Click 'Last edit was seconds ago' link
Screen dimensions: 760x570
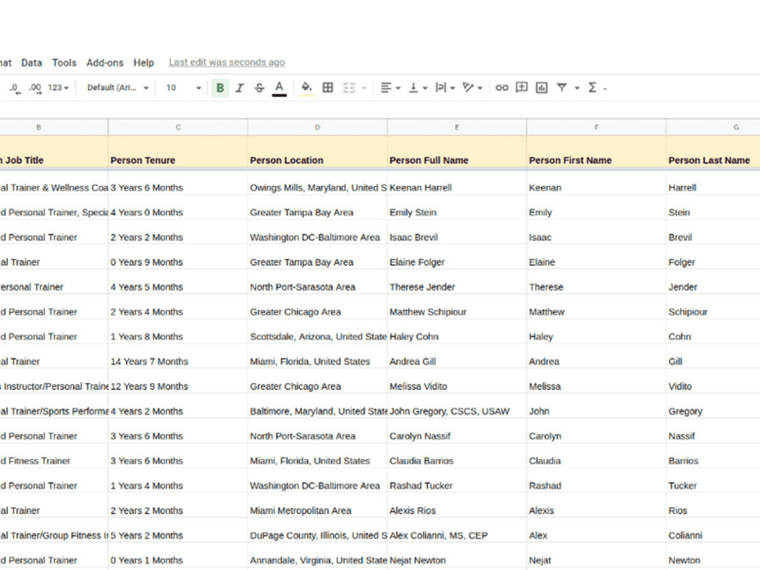click(227, 62)
